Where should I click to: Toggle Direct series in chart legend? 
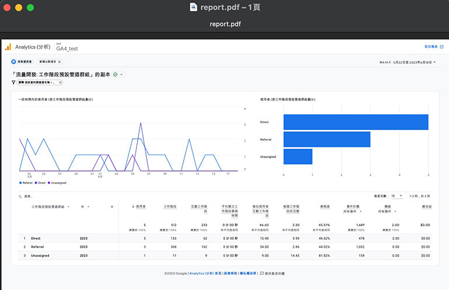pos(40,183)
